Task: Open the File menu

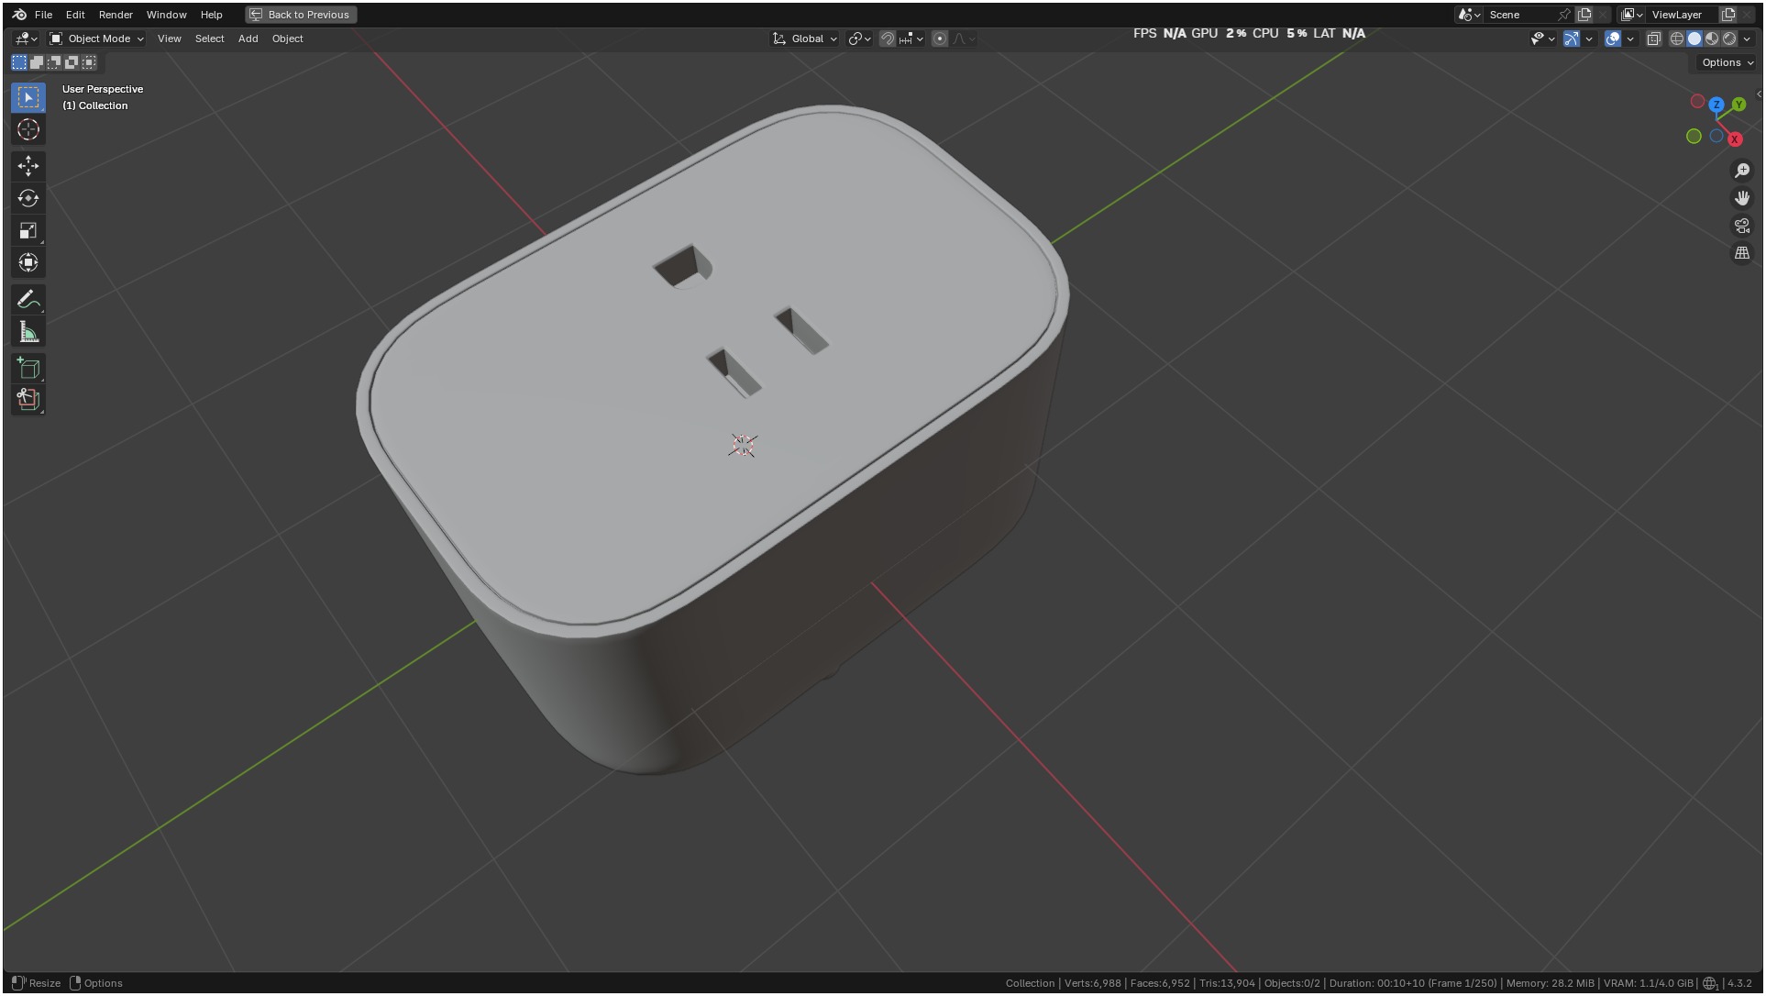Action: coord(43,15)
